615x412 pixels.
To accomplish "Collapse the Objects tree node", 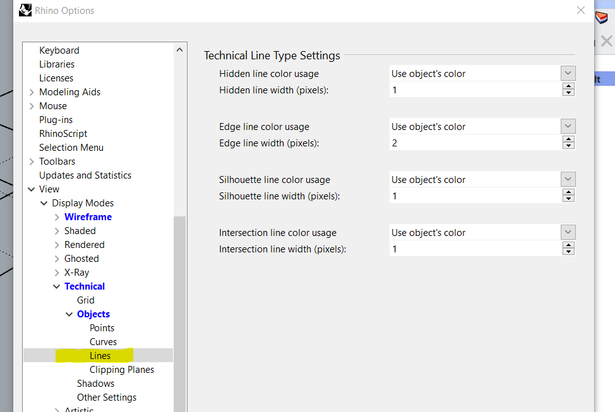I will pos(69,314).
